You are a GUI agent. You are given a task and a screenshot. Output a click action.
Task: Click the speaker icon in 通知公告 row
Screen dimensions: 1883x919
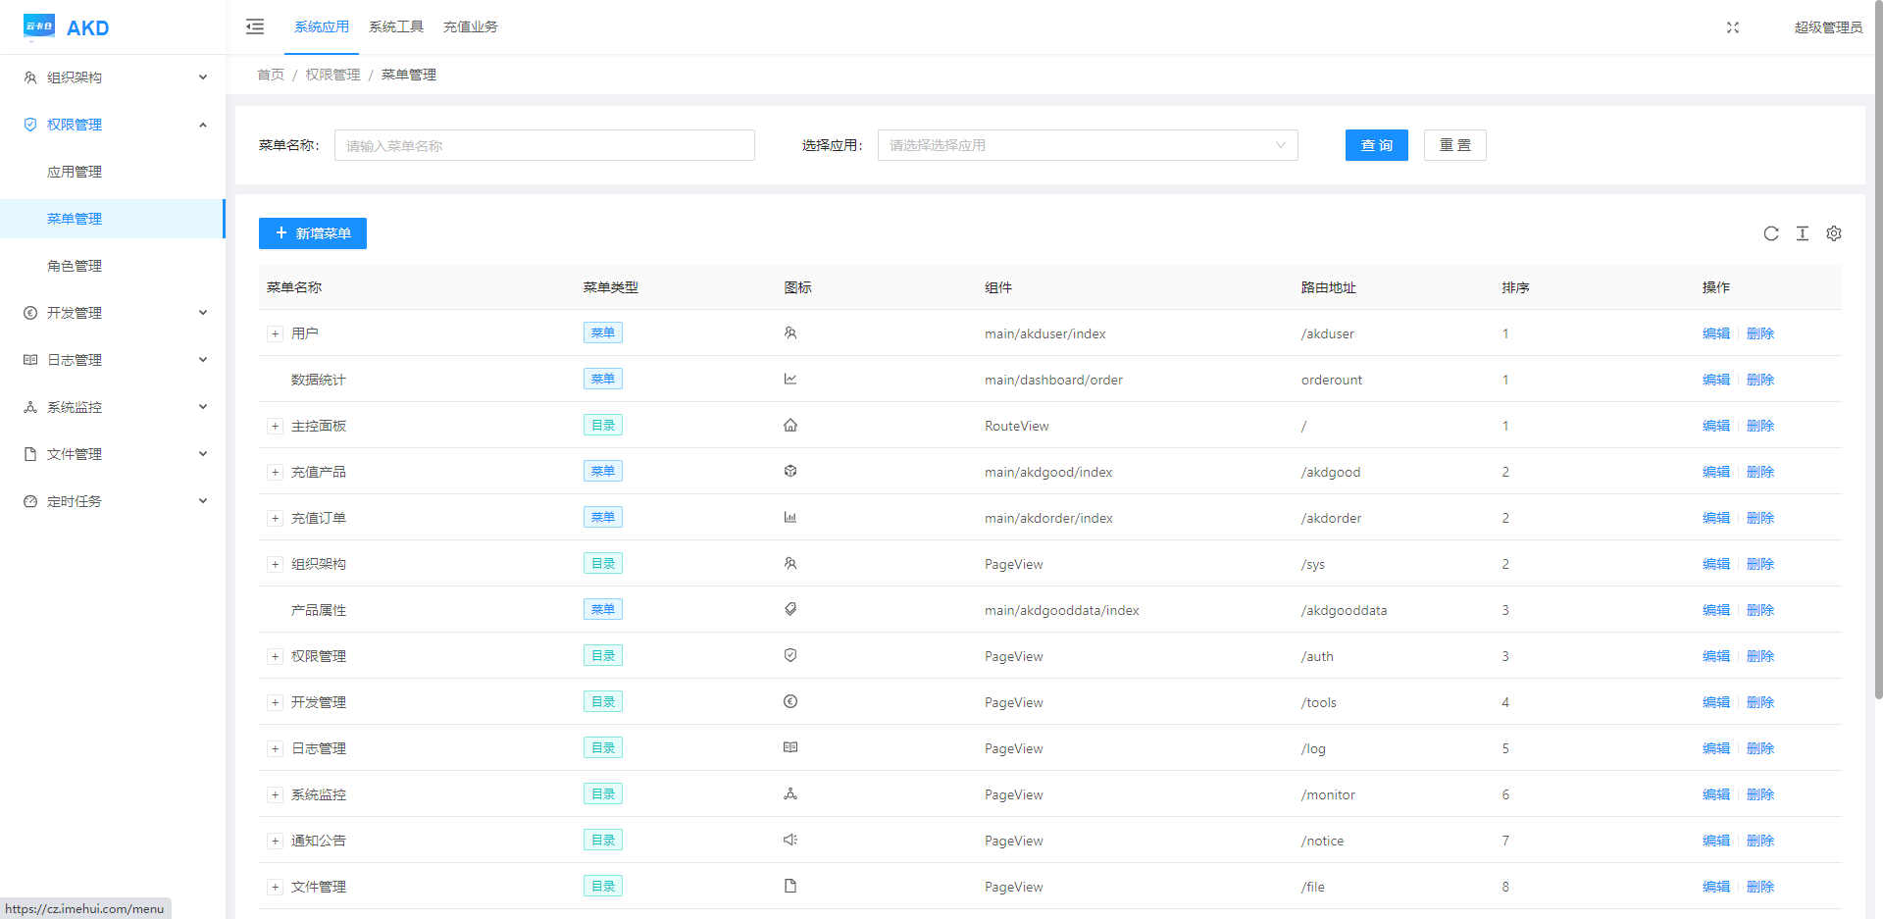[789, 841]
